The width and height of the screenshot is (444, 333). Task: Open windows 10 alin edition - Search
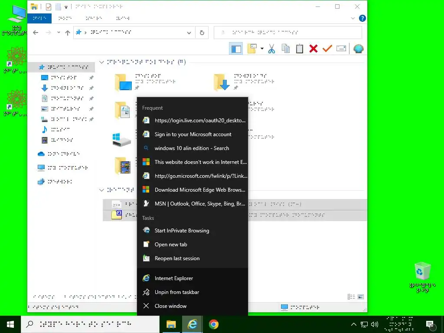193,148
